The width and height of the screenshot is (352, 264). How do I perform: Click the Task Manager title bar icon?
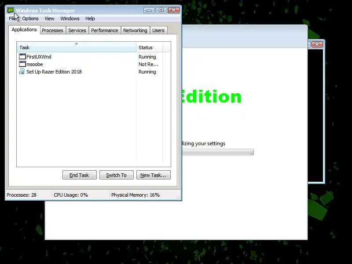11,10
